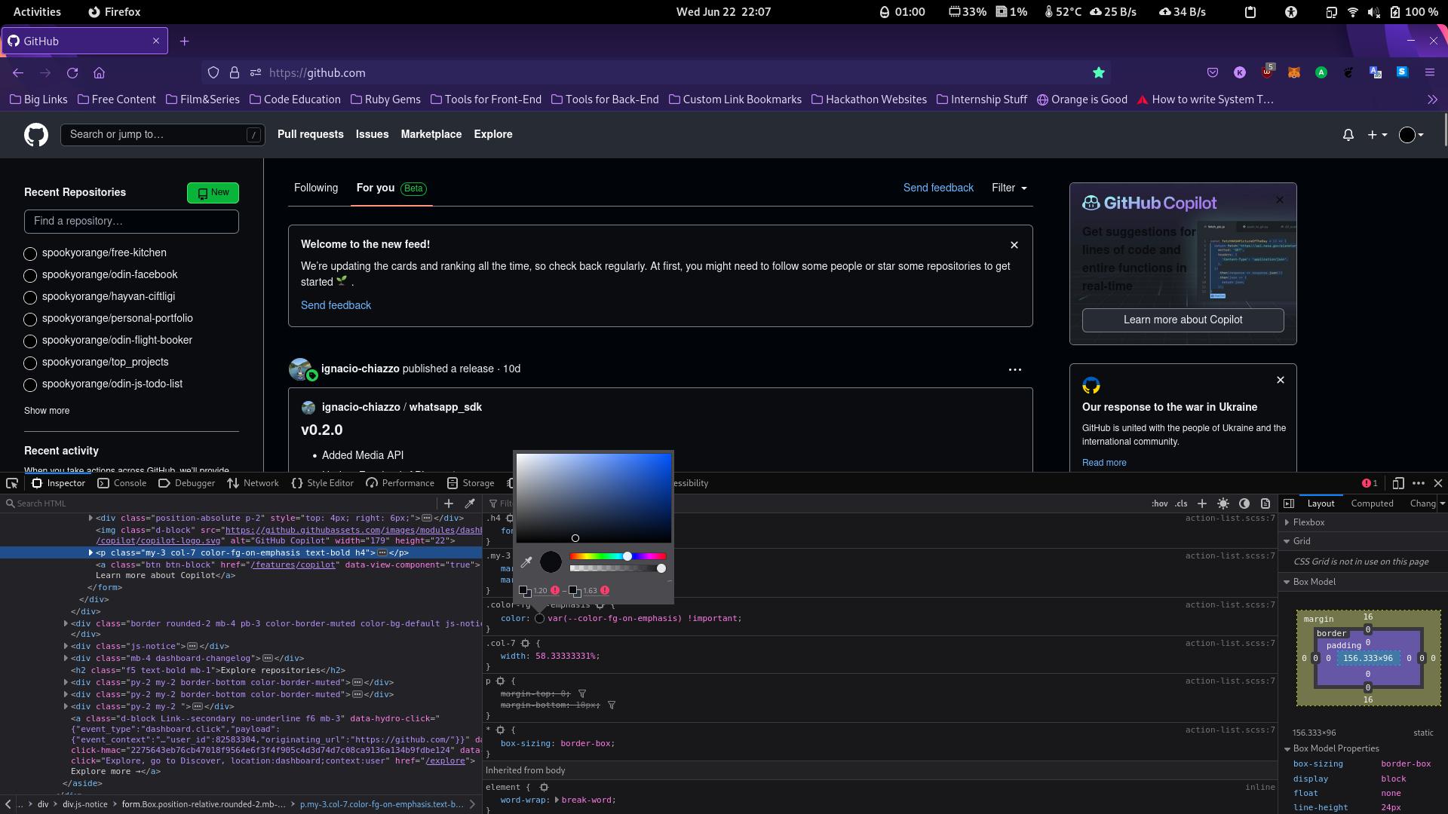Select the element picker tool in DevTools
This screenshot has width=1448, height=814.
(11, 483)
